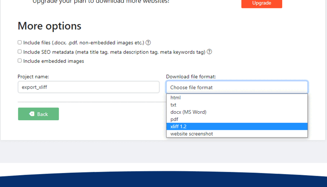The width and height of the screenshot is (327, 187).
Task: Collapse the Choose file format dropdown
Action: (x=237, y=87)
